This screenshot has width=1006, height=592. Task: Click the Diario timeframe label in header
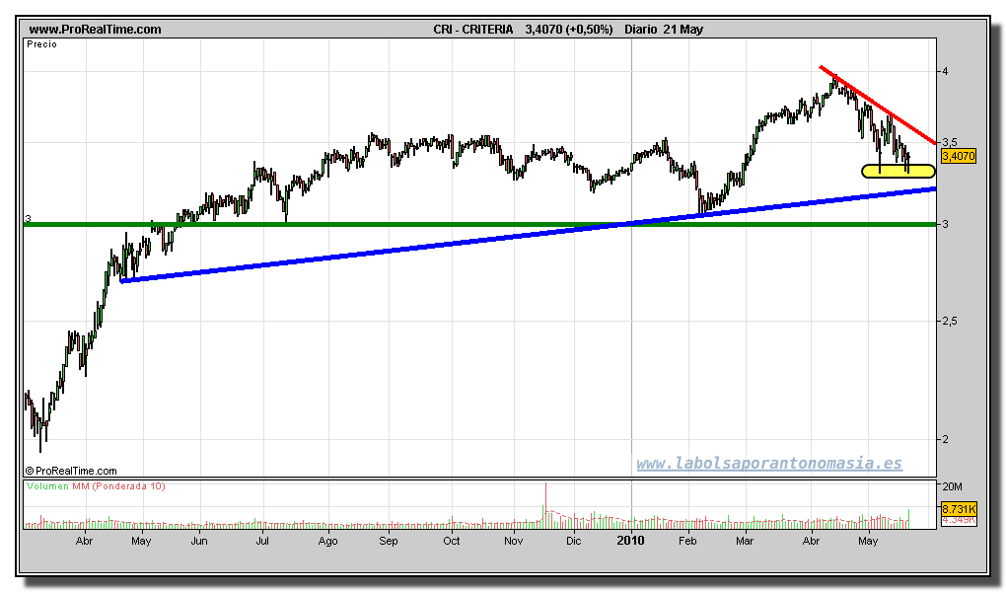641,30
